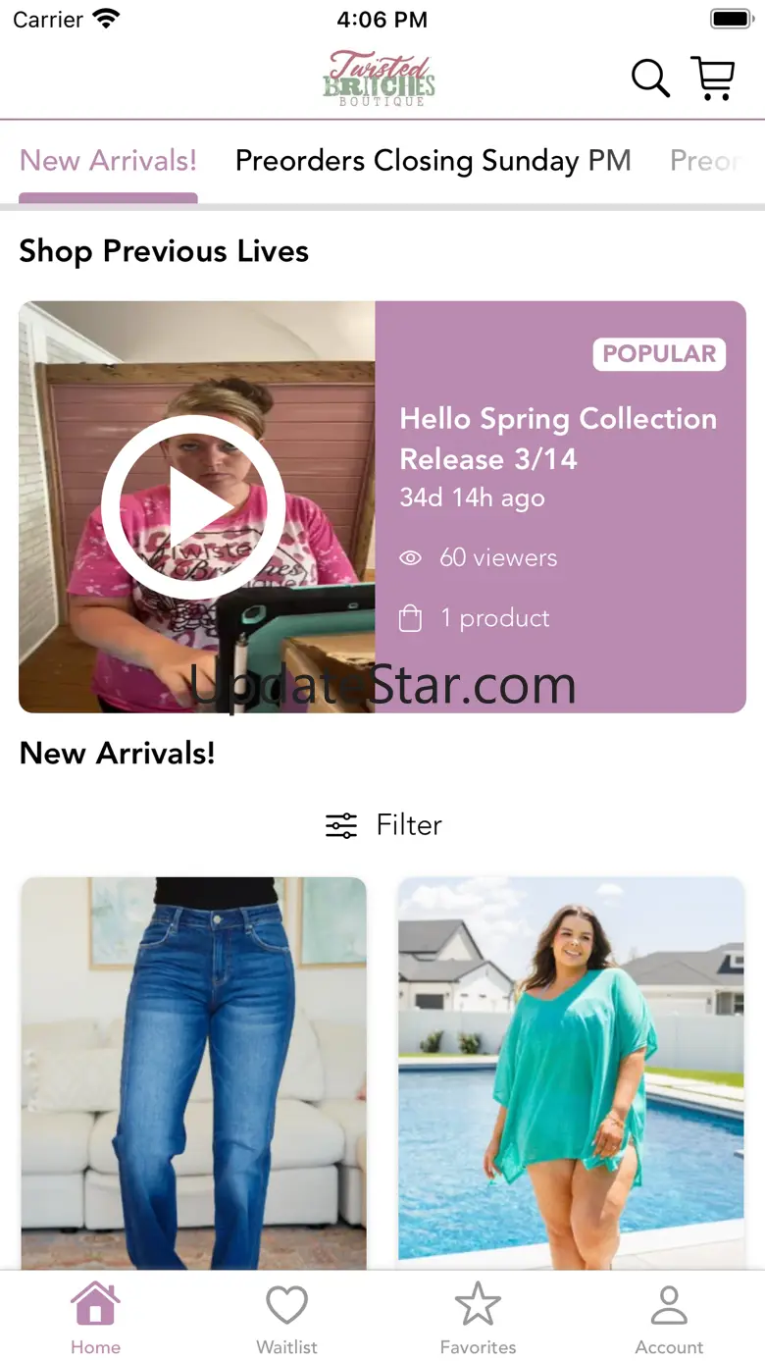765x1361 pixels.
Task: Open the search magnifier icon
Action: tap(650, 78)
